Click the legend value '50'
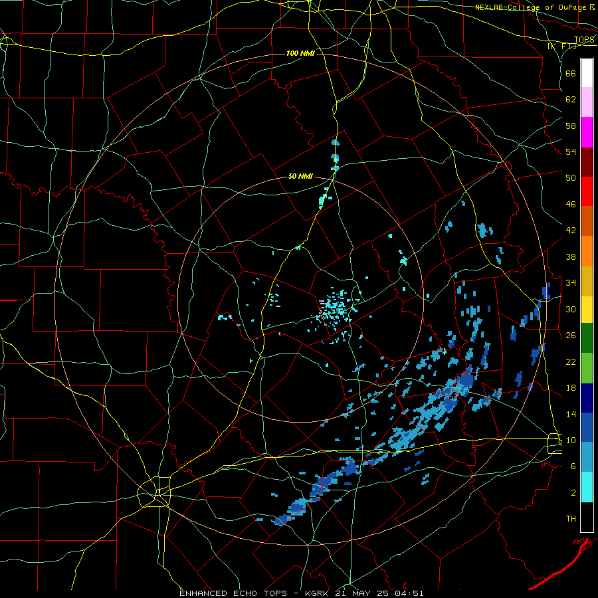The width and height of the screenshot is (598, 598). tap(571, 178)
